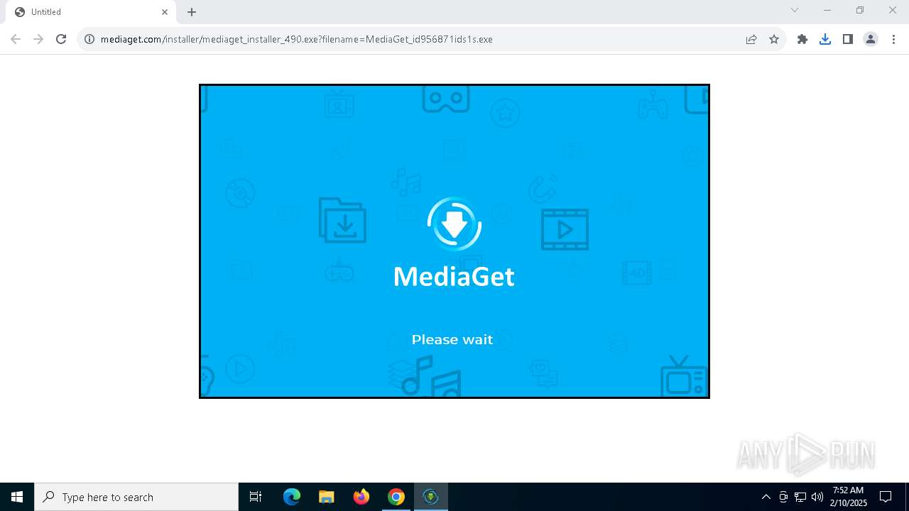Viewport: 909px width, 511px height.
Task: Expand the tab search chevron
Action: click(795, 10)
